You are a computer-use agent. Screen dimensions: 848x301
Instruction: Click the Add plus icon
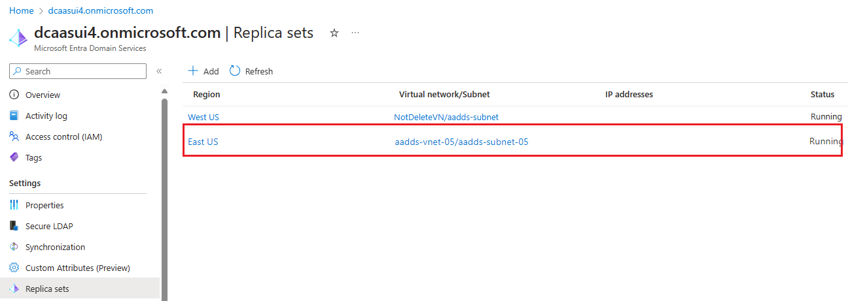(193, 71)
